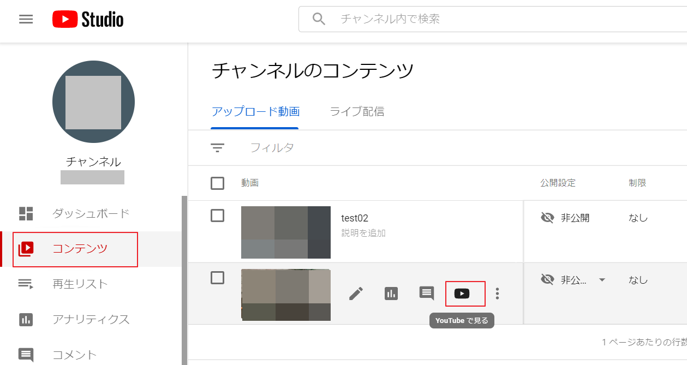Click the 再生リスト playlist icon
Viewport: 687px width, 365px height.
[26, 284]
